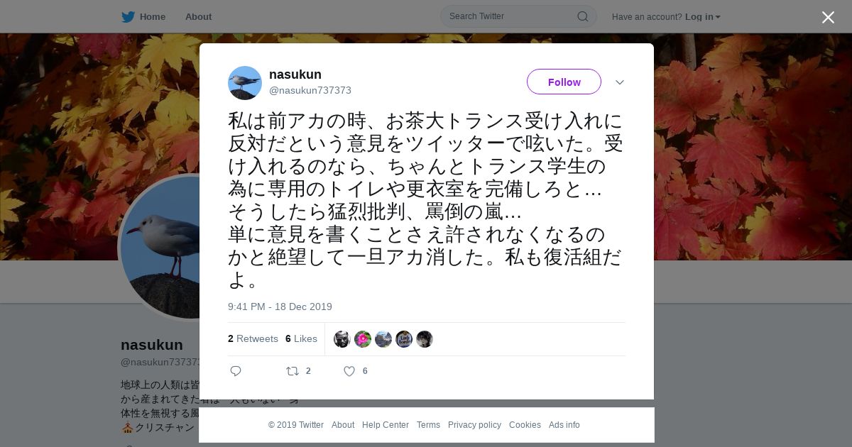Screen dimensions: 852x447
Task: View the 6 Likes list
Action: point(301,339)
